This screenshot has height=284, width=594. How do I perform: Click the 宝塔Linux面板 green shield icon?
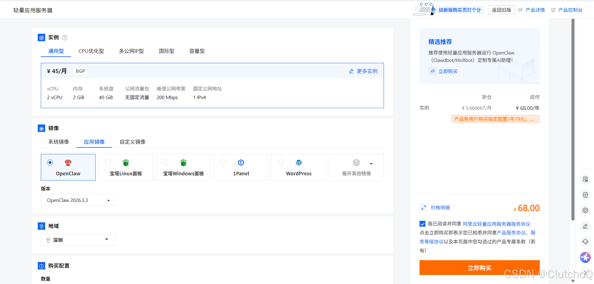pyautogui.click(x=126, y=163)
